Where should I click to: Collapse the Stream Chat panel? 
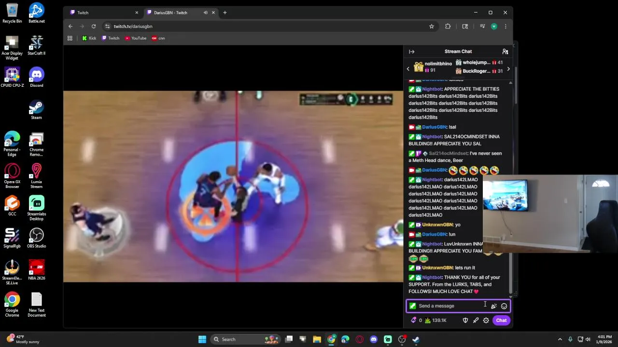pyautogui.click(x=411, y=52)
